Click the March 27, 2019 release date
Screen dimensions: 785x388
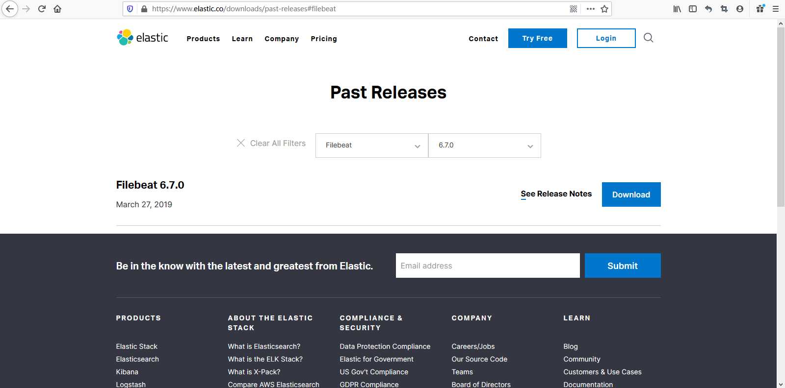pyautogui.click(x=144, y=204)
